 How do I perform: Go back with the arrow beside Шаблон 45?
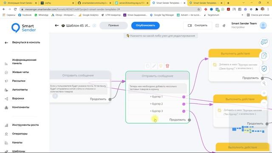(x=57, y=25)
